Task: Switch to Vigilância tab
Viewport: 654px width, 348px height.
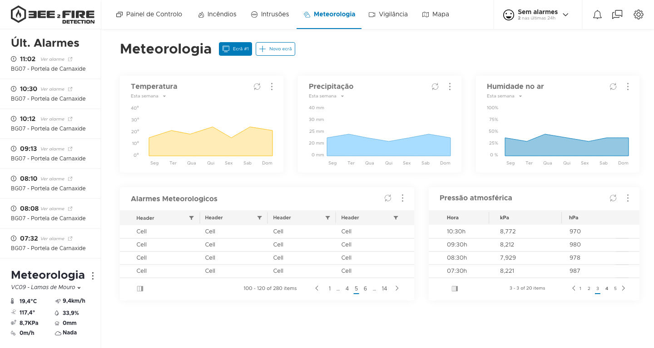Action: (388, 14)
